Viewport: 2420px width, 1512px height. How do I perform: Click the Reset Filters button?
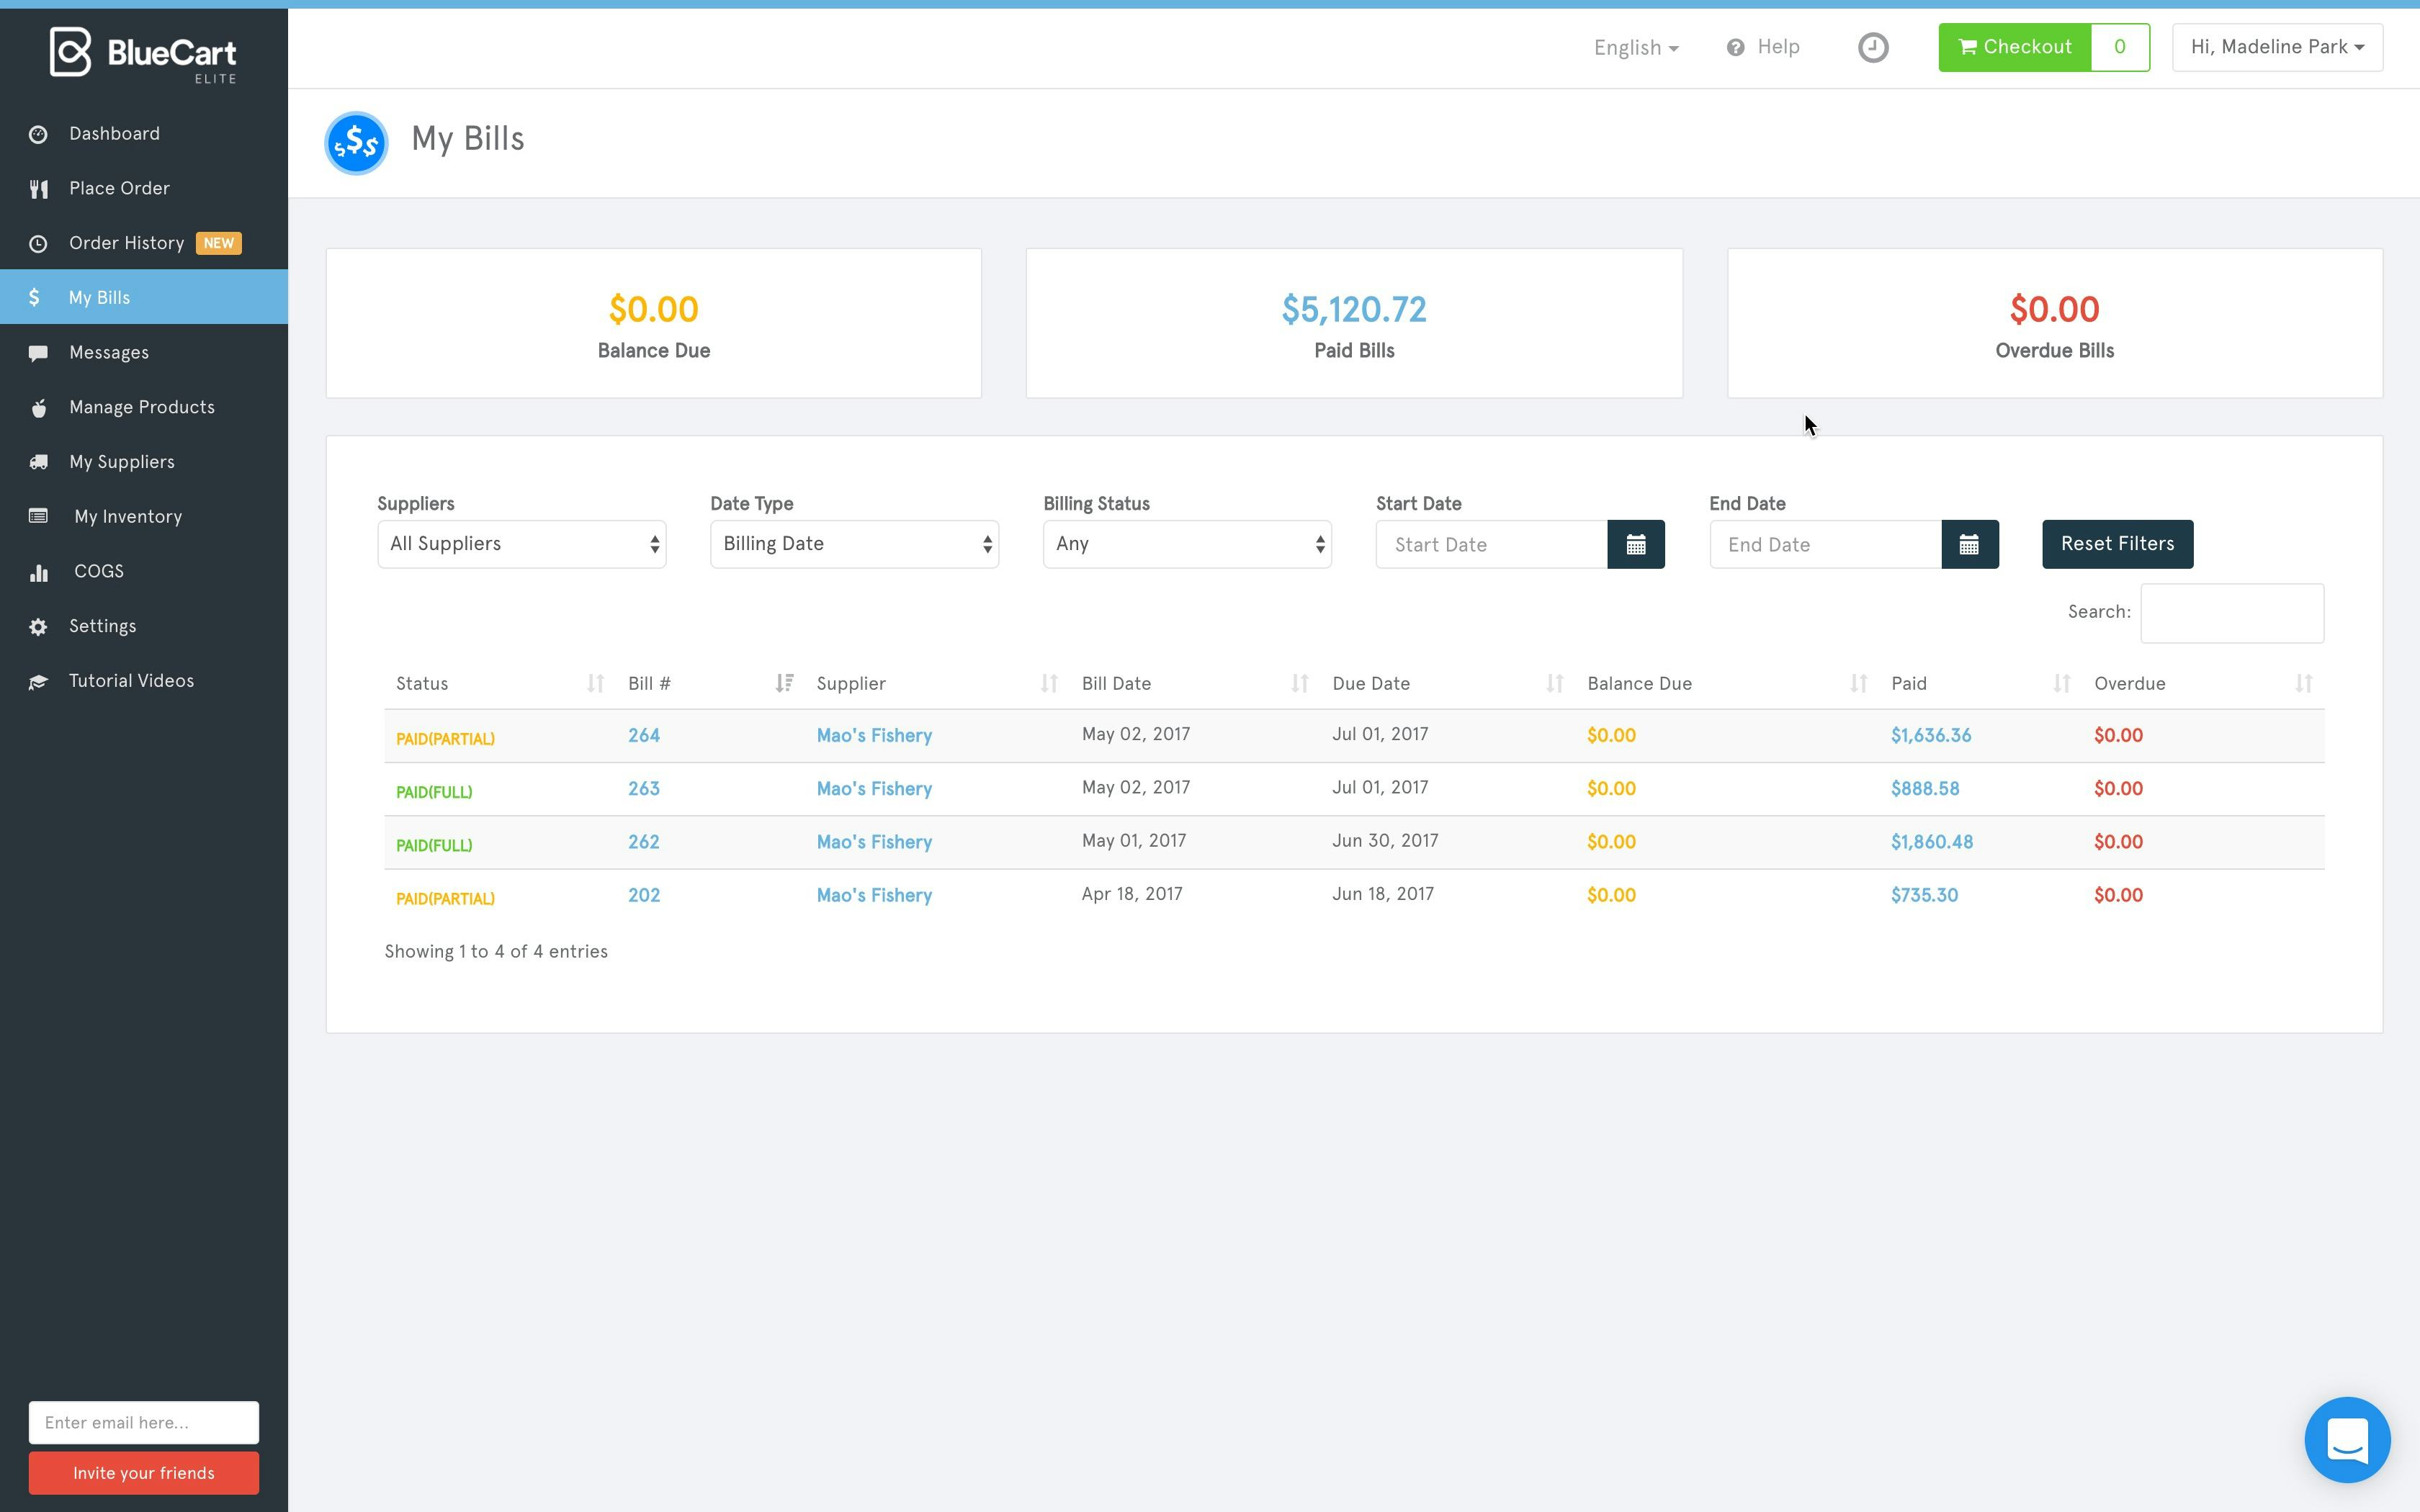coord(2117,543)
